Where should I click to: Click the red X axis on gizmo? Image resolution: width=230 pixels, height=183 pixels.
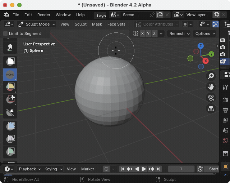pyautogui.click(x=206, y=61)
